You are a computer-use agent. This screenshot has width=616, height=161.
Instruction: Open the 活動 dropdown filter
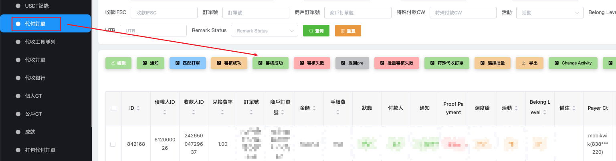pyautogui.click(x=549, y=13)
